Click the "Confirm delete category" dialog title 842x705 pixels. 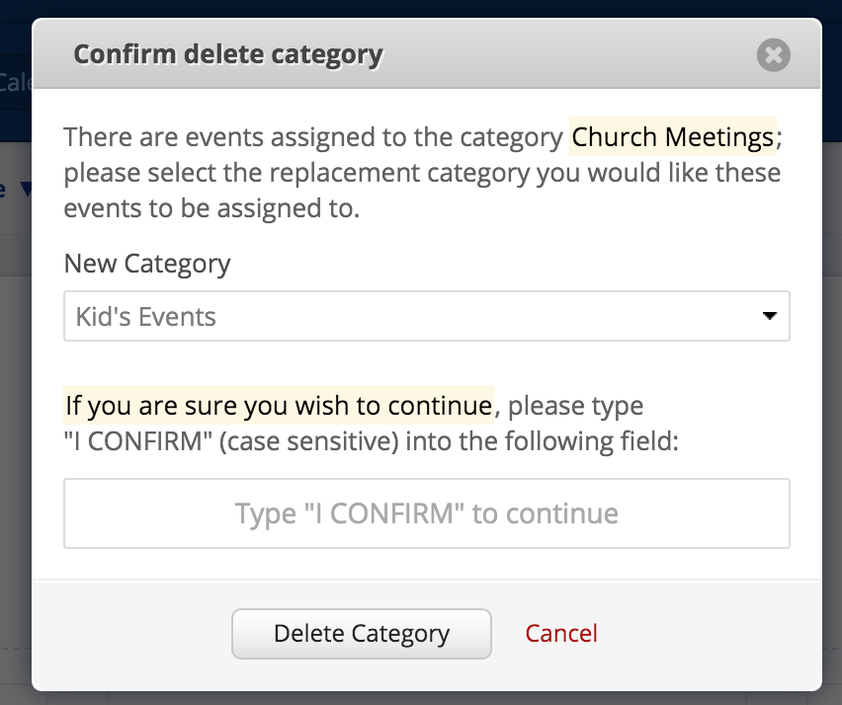[x=228, y=53]
